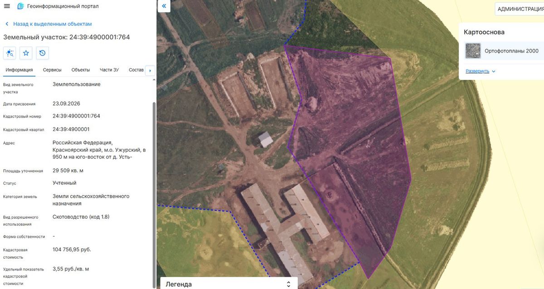Viewport: 544px width, 289px height.
Task: Click the Землепользование value
Action: (x=77, y=84)
